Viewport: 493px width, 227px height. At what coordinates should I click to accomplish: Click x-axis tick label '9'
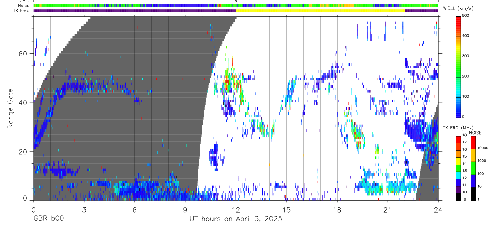(x=185, y=210)
